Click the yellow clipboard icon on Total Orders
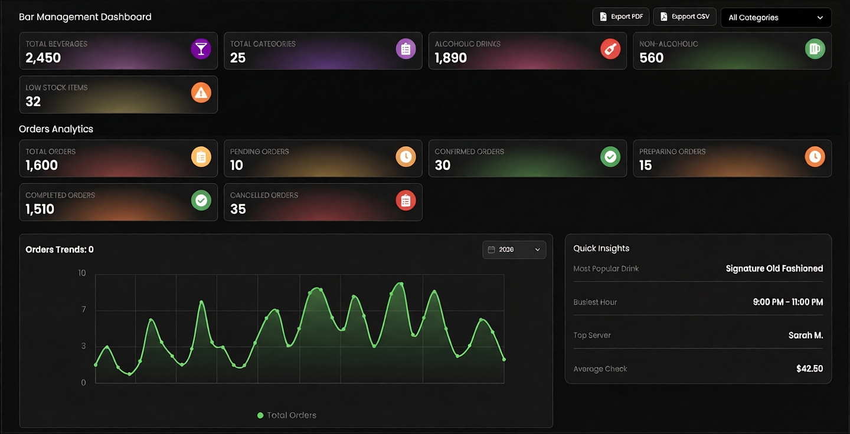The height and width of the screenshot is (434, 850). 201,157
